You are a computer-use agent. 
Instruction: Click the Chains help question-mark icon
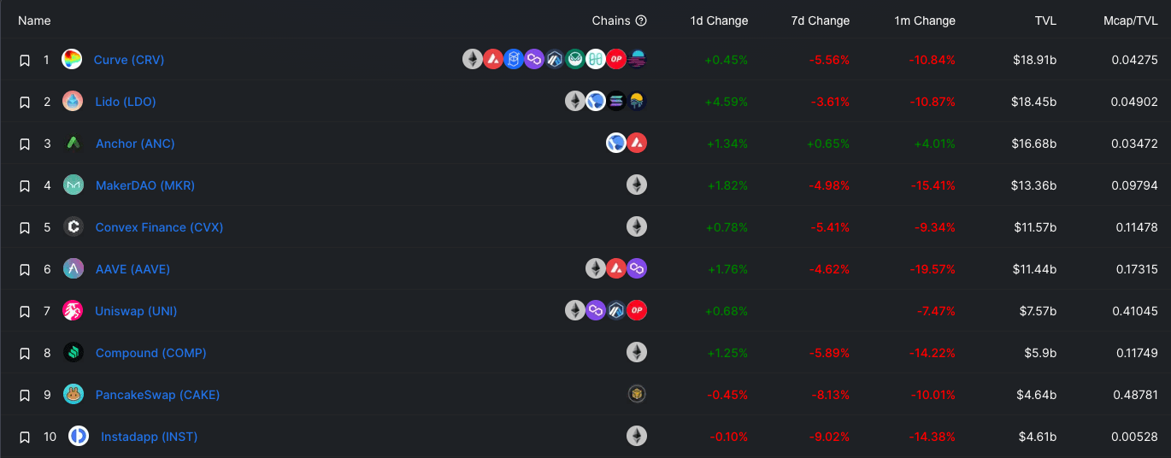click(x=641, y=21)
